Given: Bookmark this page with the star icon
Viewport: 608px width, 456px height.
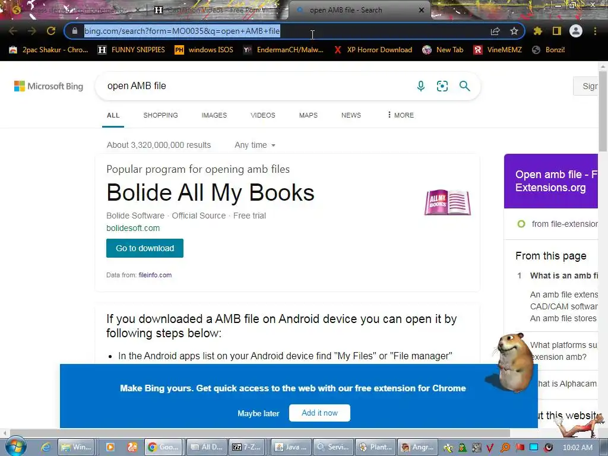Looking at the screenshot, I should coord(514,31).
